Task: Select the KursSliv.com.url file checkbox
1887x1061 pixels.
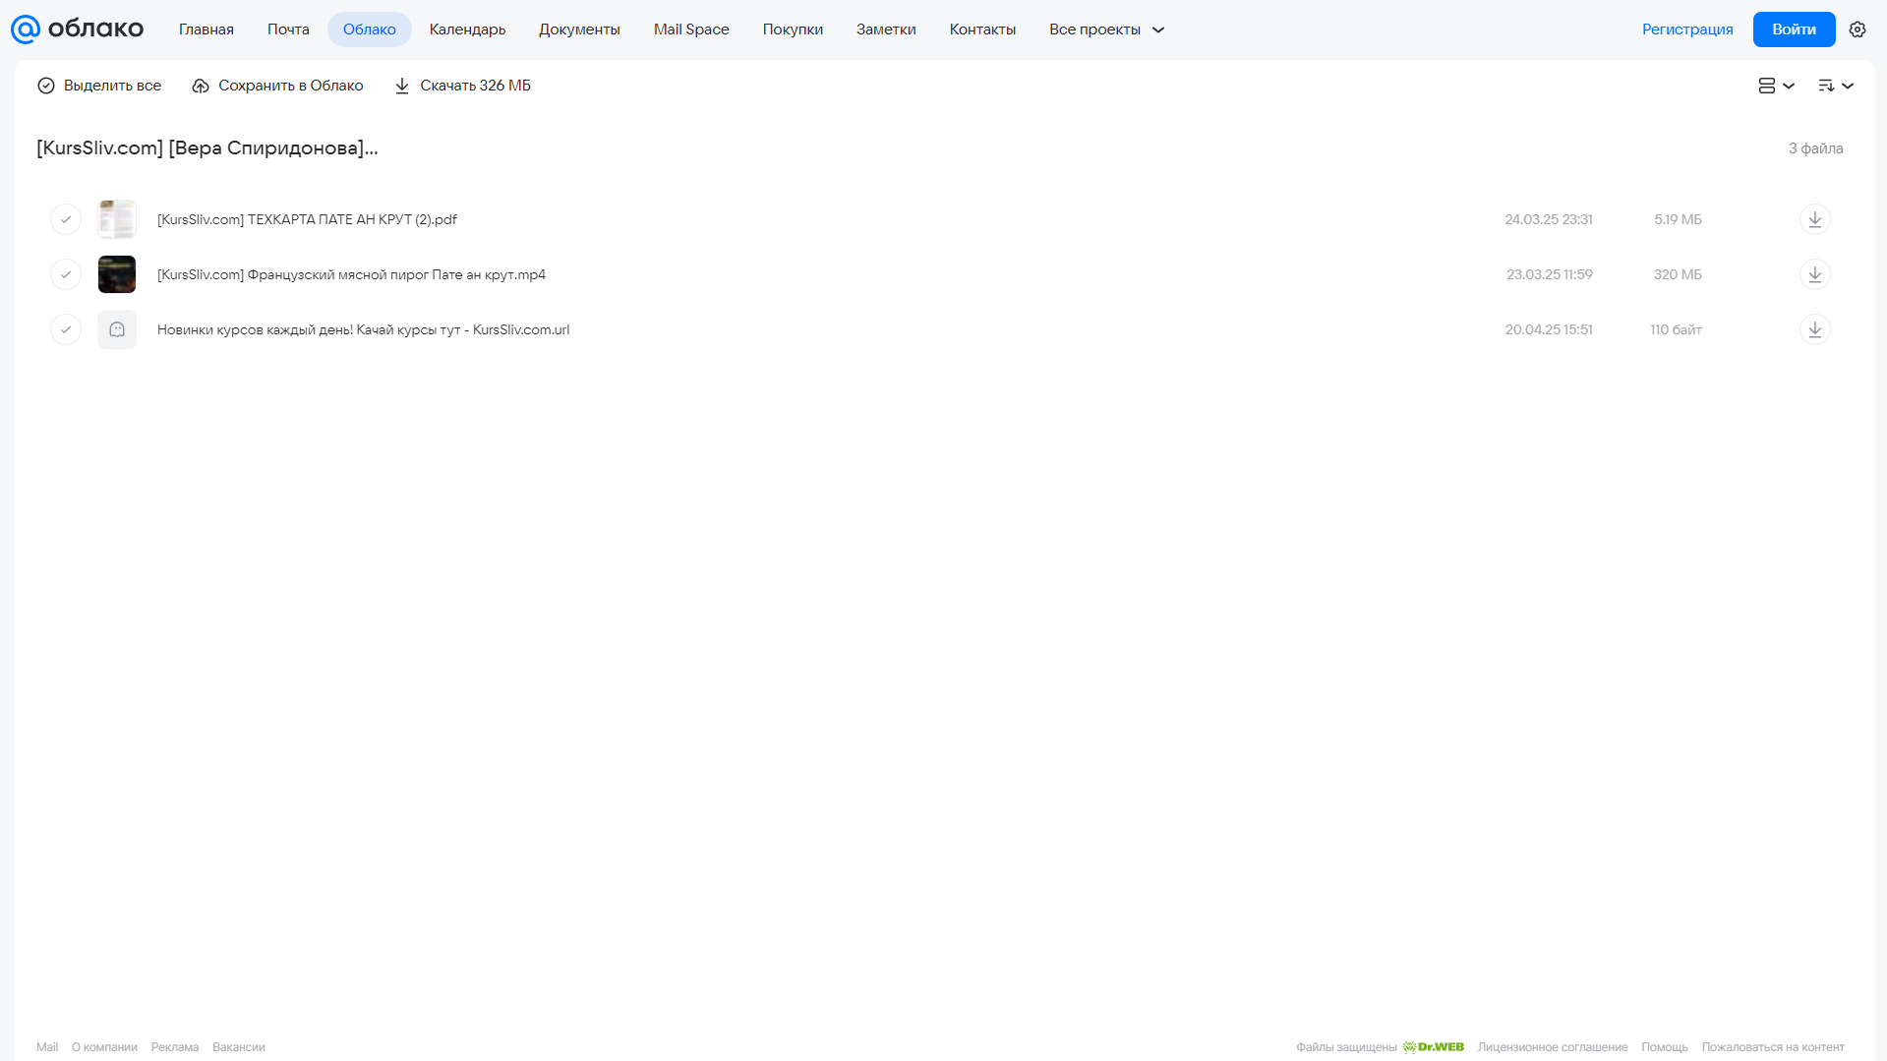Action: (x=66, y=329)
